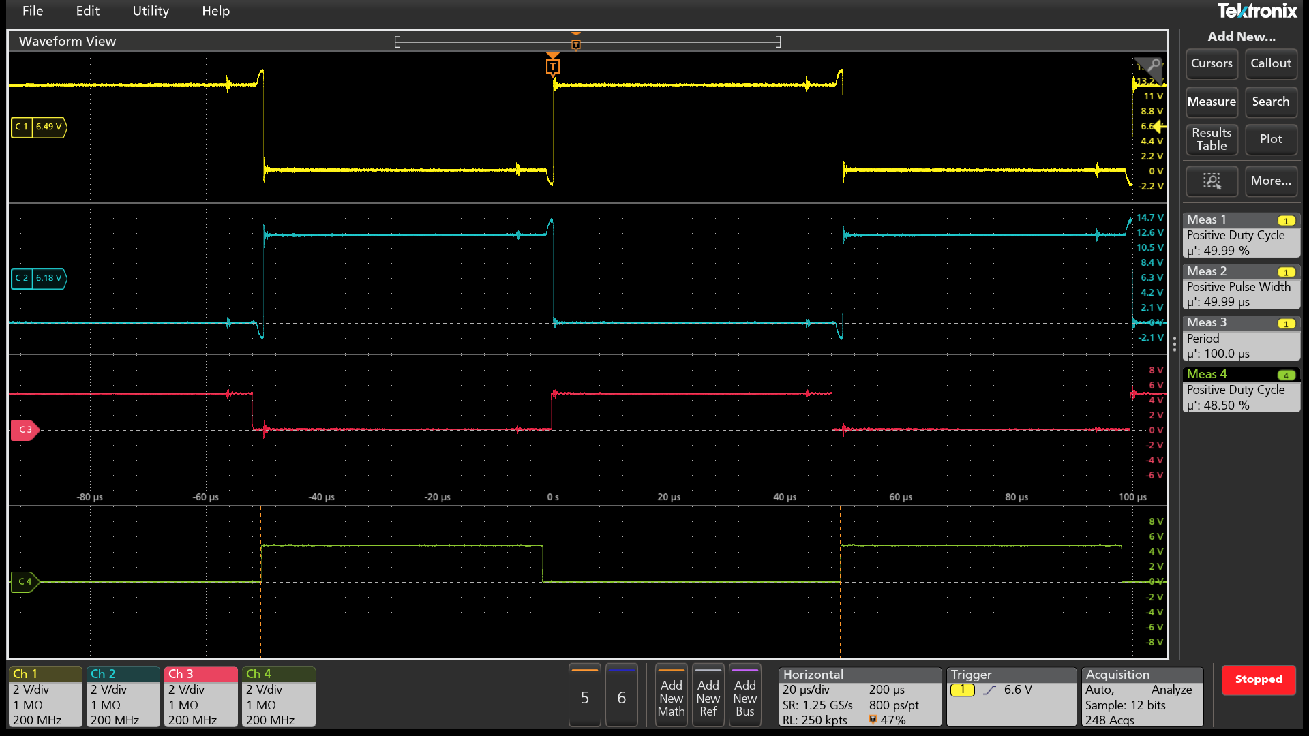Open the Meas 4 Positive Duty Cycle badge

tap(1241, 390)
